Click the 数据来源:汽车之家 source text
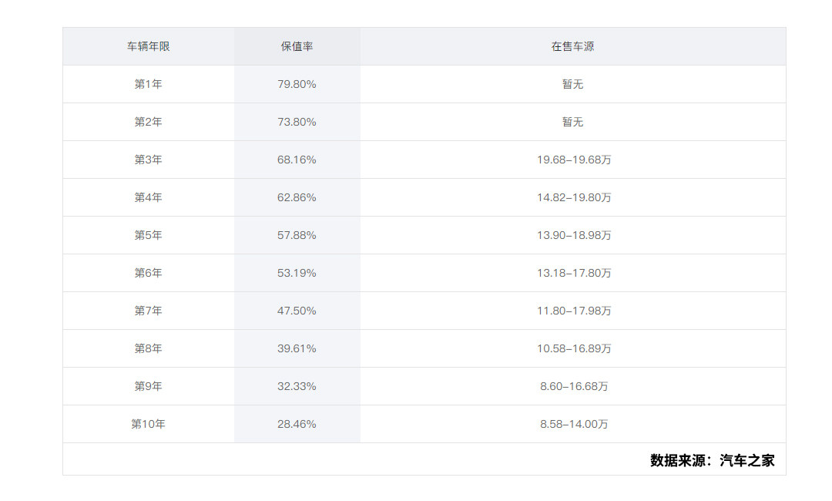832x501 pixels. click(x=712, y=460)
